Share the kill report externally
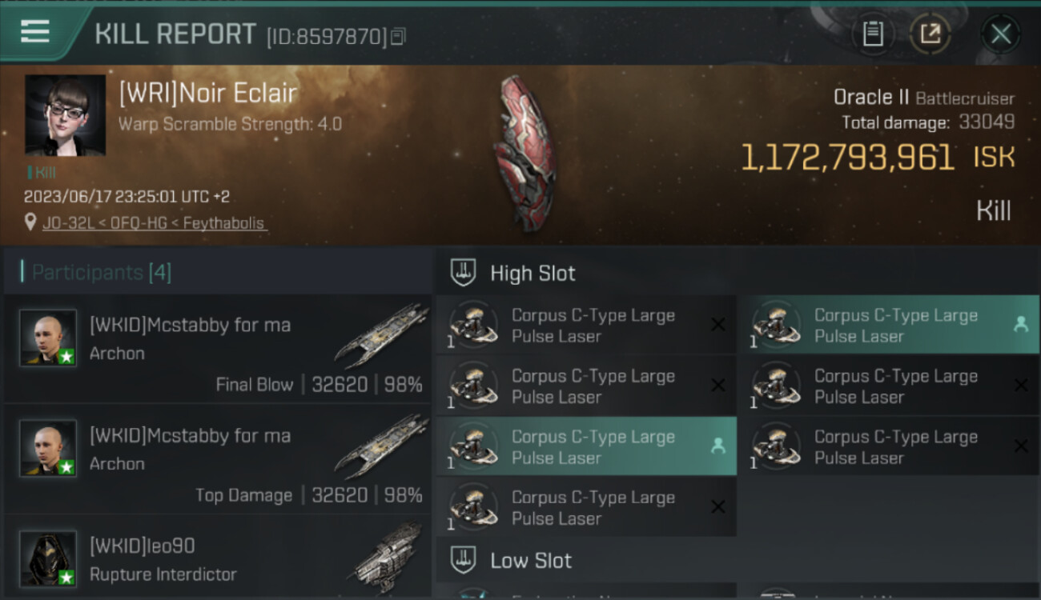The height and width of the screenshot is (600, 1041). point(930,34)
